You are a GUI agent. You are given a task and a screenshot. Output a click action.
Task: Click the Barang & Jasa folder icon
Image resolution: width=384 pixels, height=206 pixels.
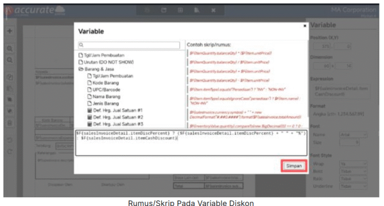pyautogui.click(x=81, y=69)
